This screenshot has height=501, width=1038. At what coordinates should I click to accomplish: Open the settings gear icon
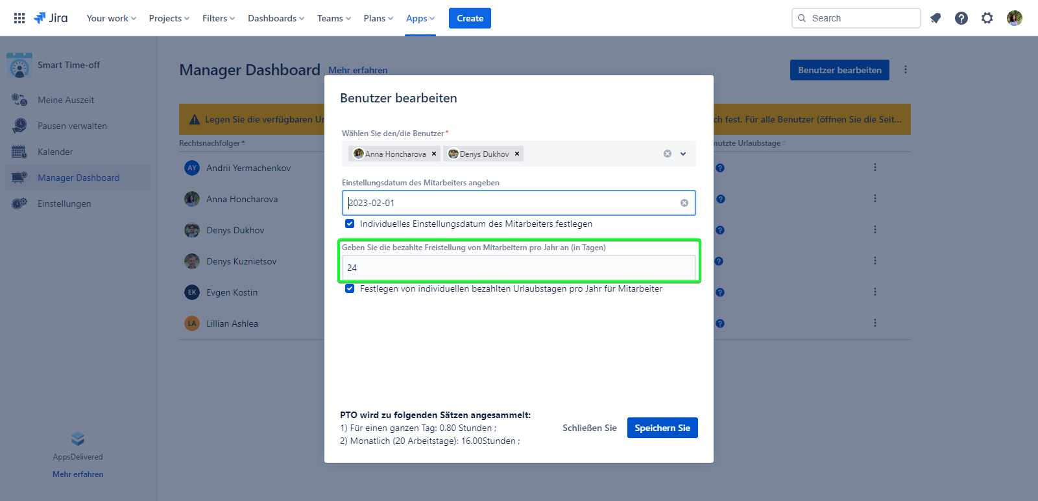pos(987,18)
